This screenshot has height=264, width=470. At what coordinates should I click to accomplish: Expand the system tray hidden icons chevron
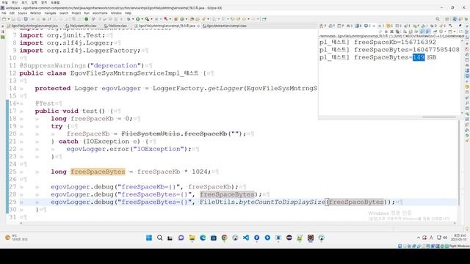point(419,238)
